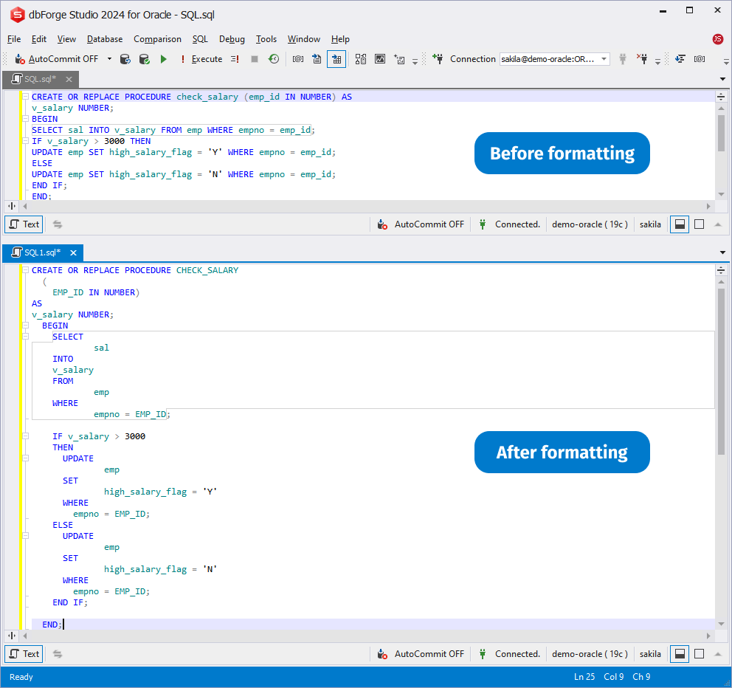Expand upper pane with small up arrow
This screenshot has width=732, height=688.
click(718, 224)
